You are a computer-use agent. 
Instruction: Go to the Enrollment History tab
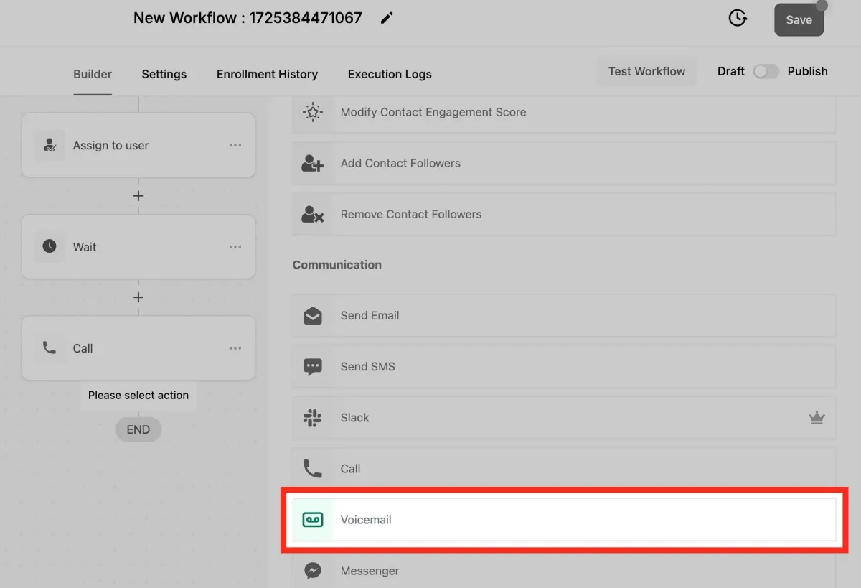[267, 74]
